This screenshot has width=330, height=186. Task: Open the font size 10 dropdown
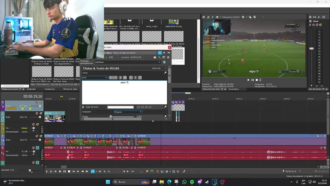(113, 78)
